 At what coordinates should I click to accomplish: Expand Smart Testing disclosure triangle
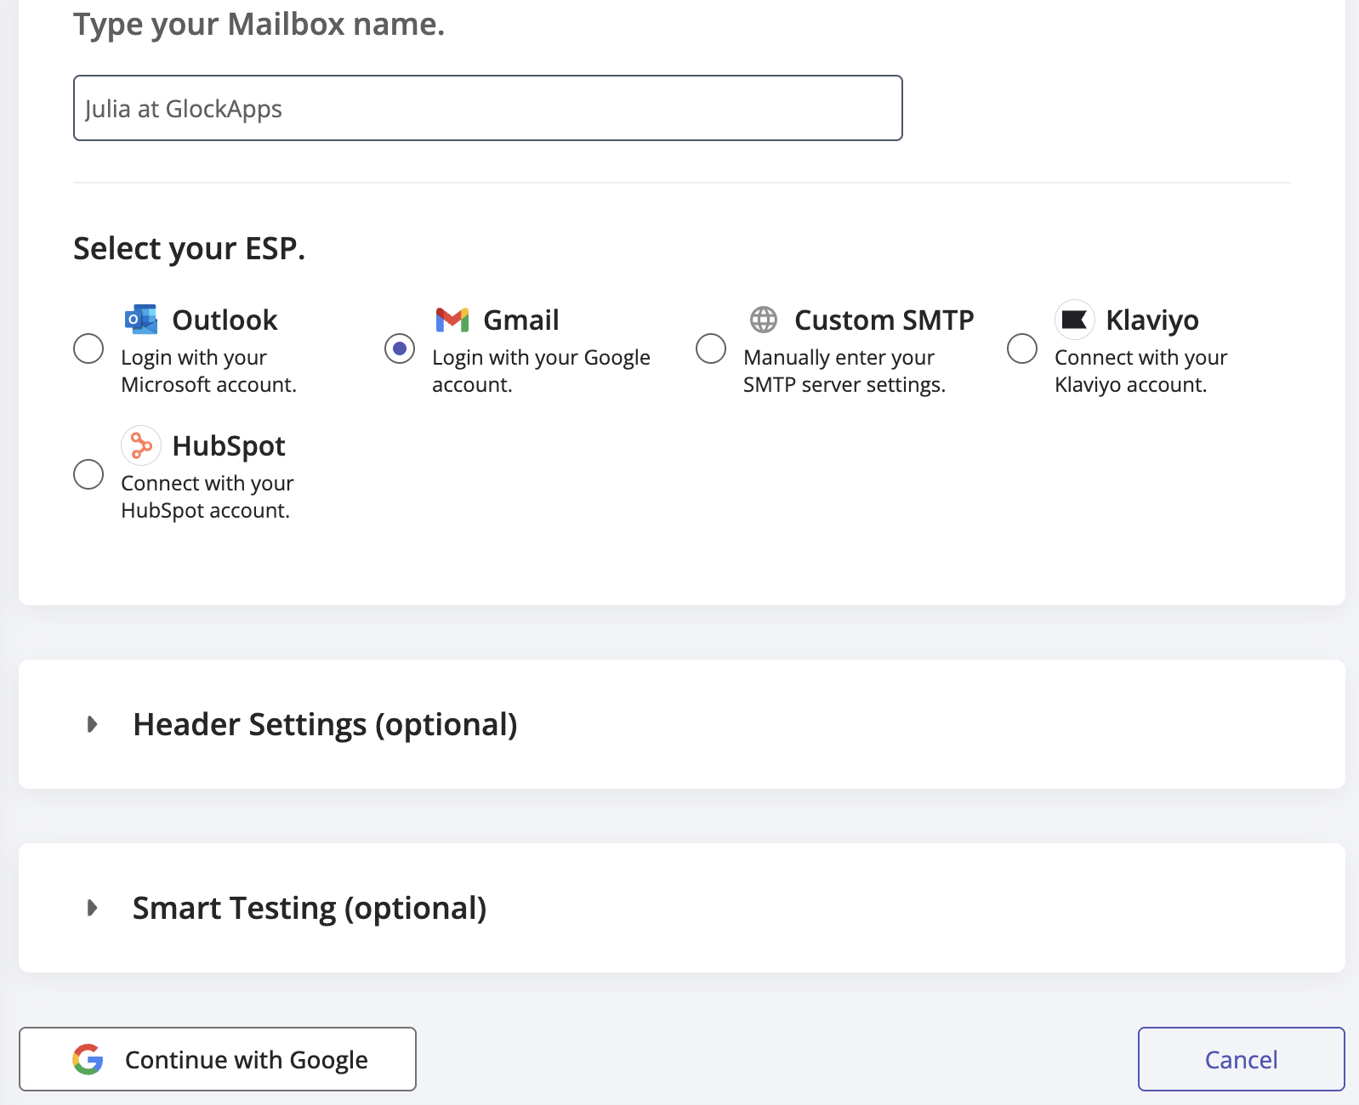coord(93,908)
